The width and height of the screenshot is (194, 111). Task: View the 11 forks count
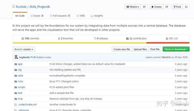pyautogui.click(x=186, y=7)
